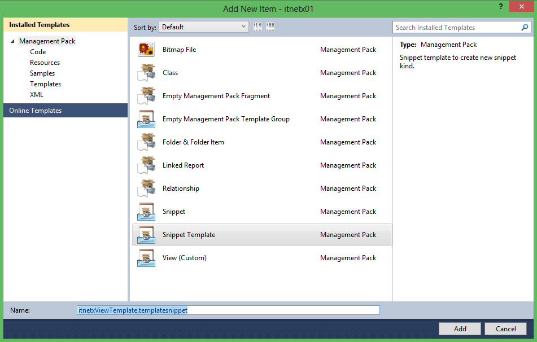This screenshot has height=342, width=537.
Task: Switch to medium icons list view
Action: pos(270,27)
